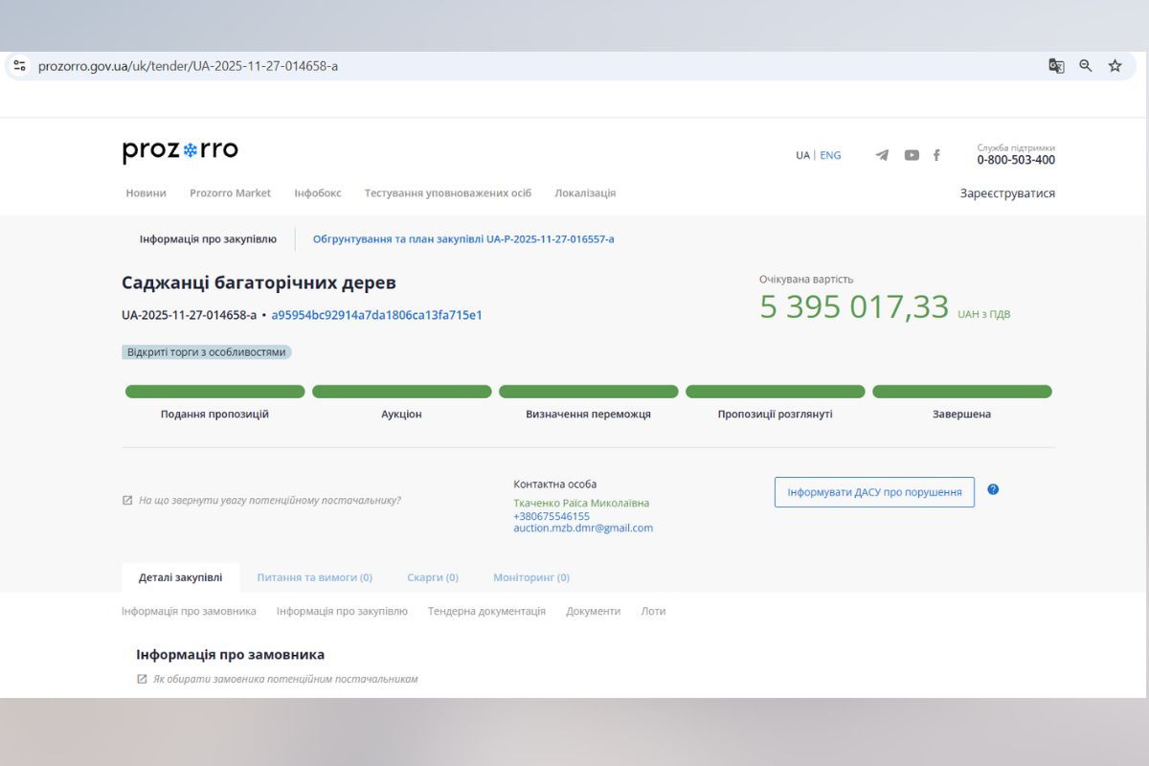Click the Prozorro logo
The width and height of the screenshot is (1149, 766).
tap(180, 150)
